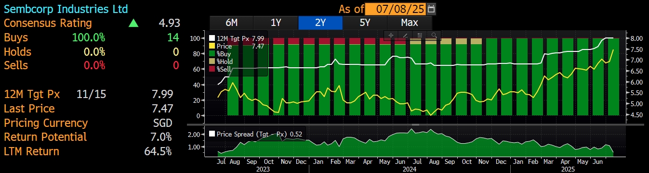Click the buys count 14
Screen dimensions: 649x173
[x=173, y=37]
